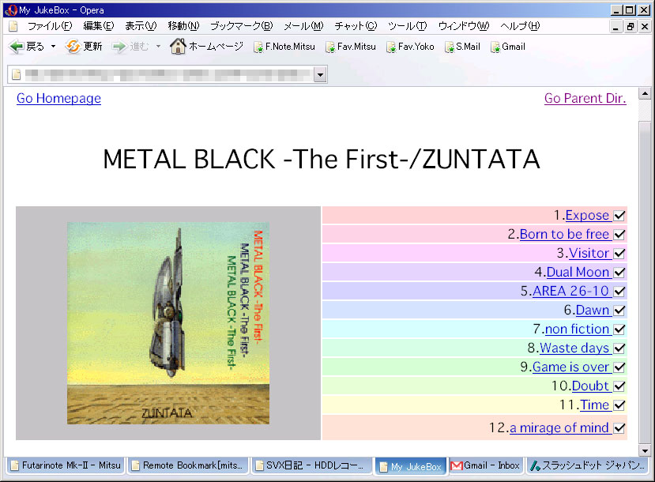Open the Homepage house icon

[178, 47]
